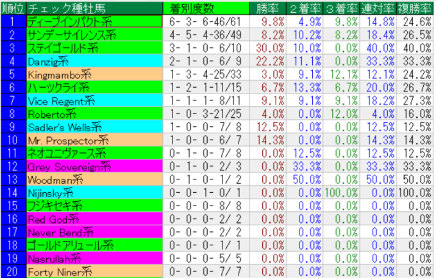This screenshot has height=278, width=436.
Task: Click the Nijinsky系 sire name
Action: coord(51,193)
